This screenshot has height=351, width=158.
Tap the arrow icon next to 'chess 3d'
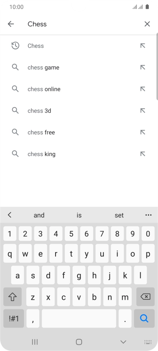[x=143, y=111]
